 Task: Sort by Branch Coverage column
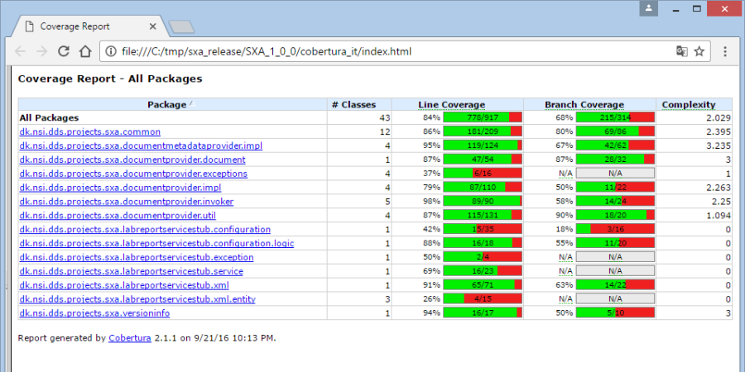[584, 104]
